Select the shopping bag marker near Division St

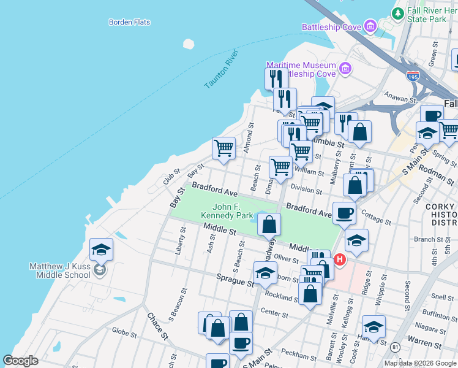click(x=355, y=186)
